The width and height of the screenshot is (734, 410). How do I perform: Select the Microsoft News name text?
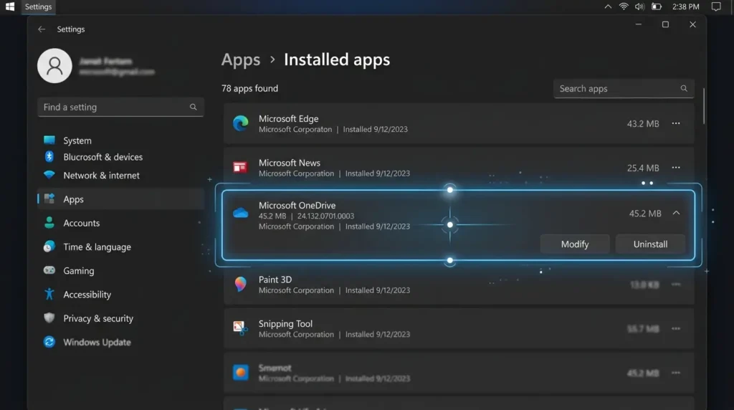pyautogui.click(x=290, y=163)
